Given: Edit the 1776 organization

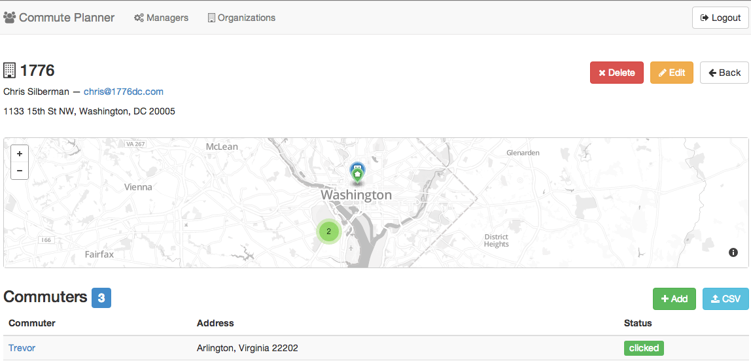Looking at the screenshot, I should click(672, 73).
